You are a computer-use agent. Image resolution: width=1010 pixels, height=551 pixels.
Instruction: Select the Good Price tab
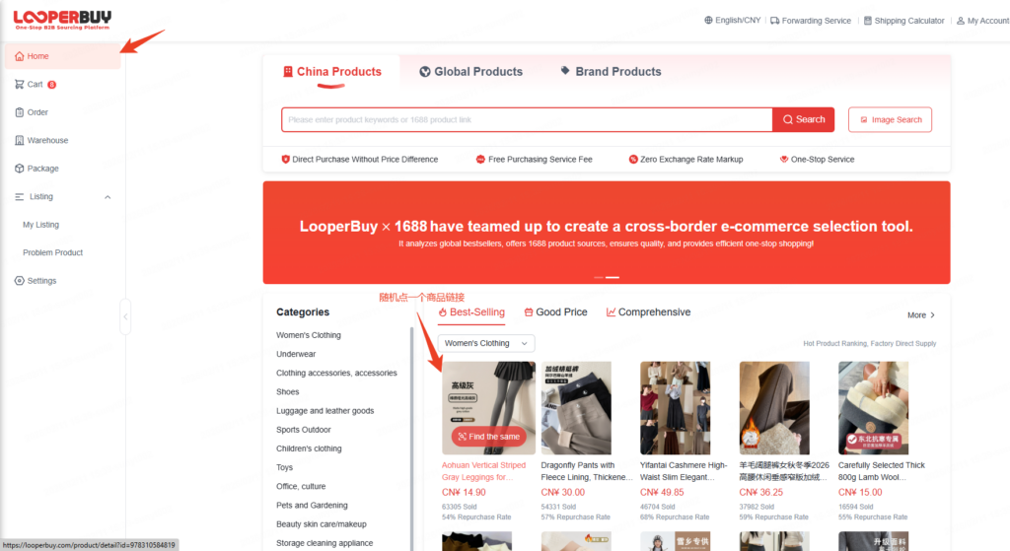[x=555, y=312]
